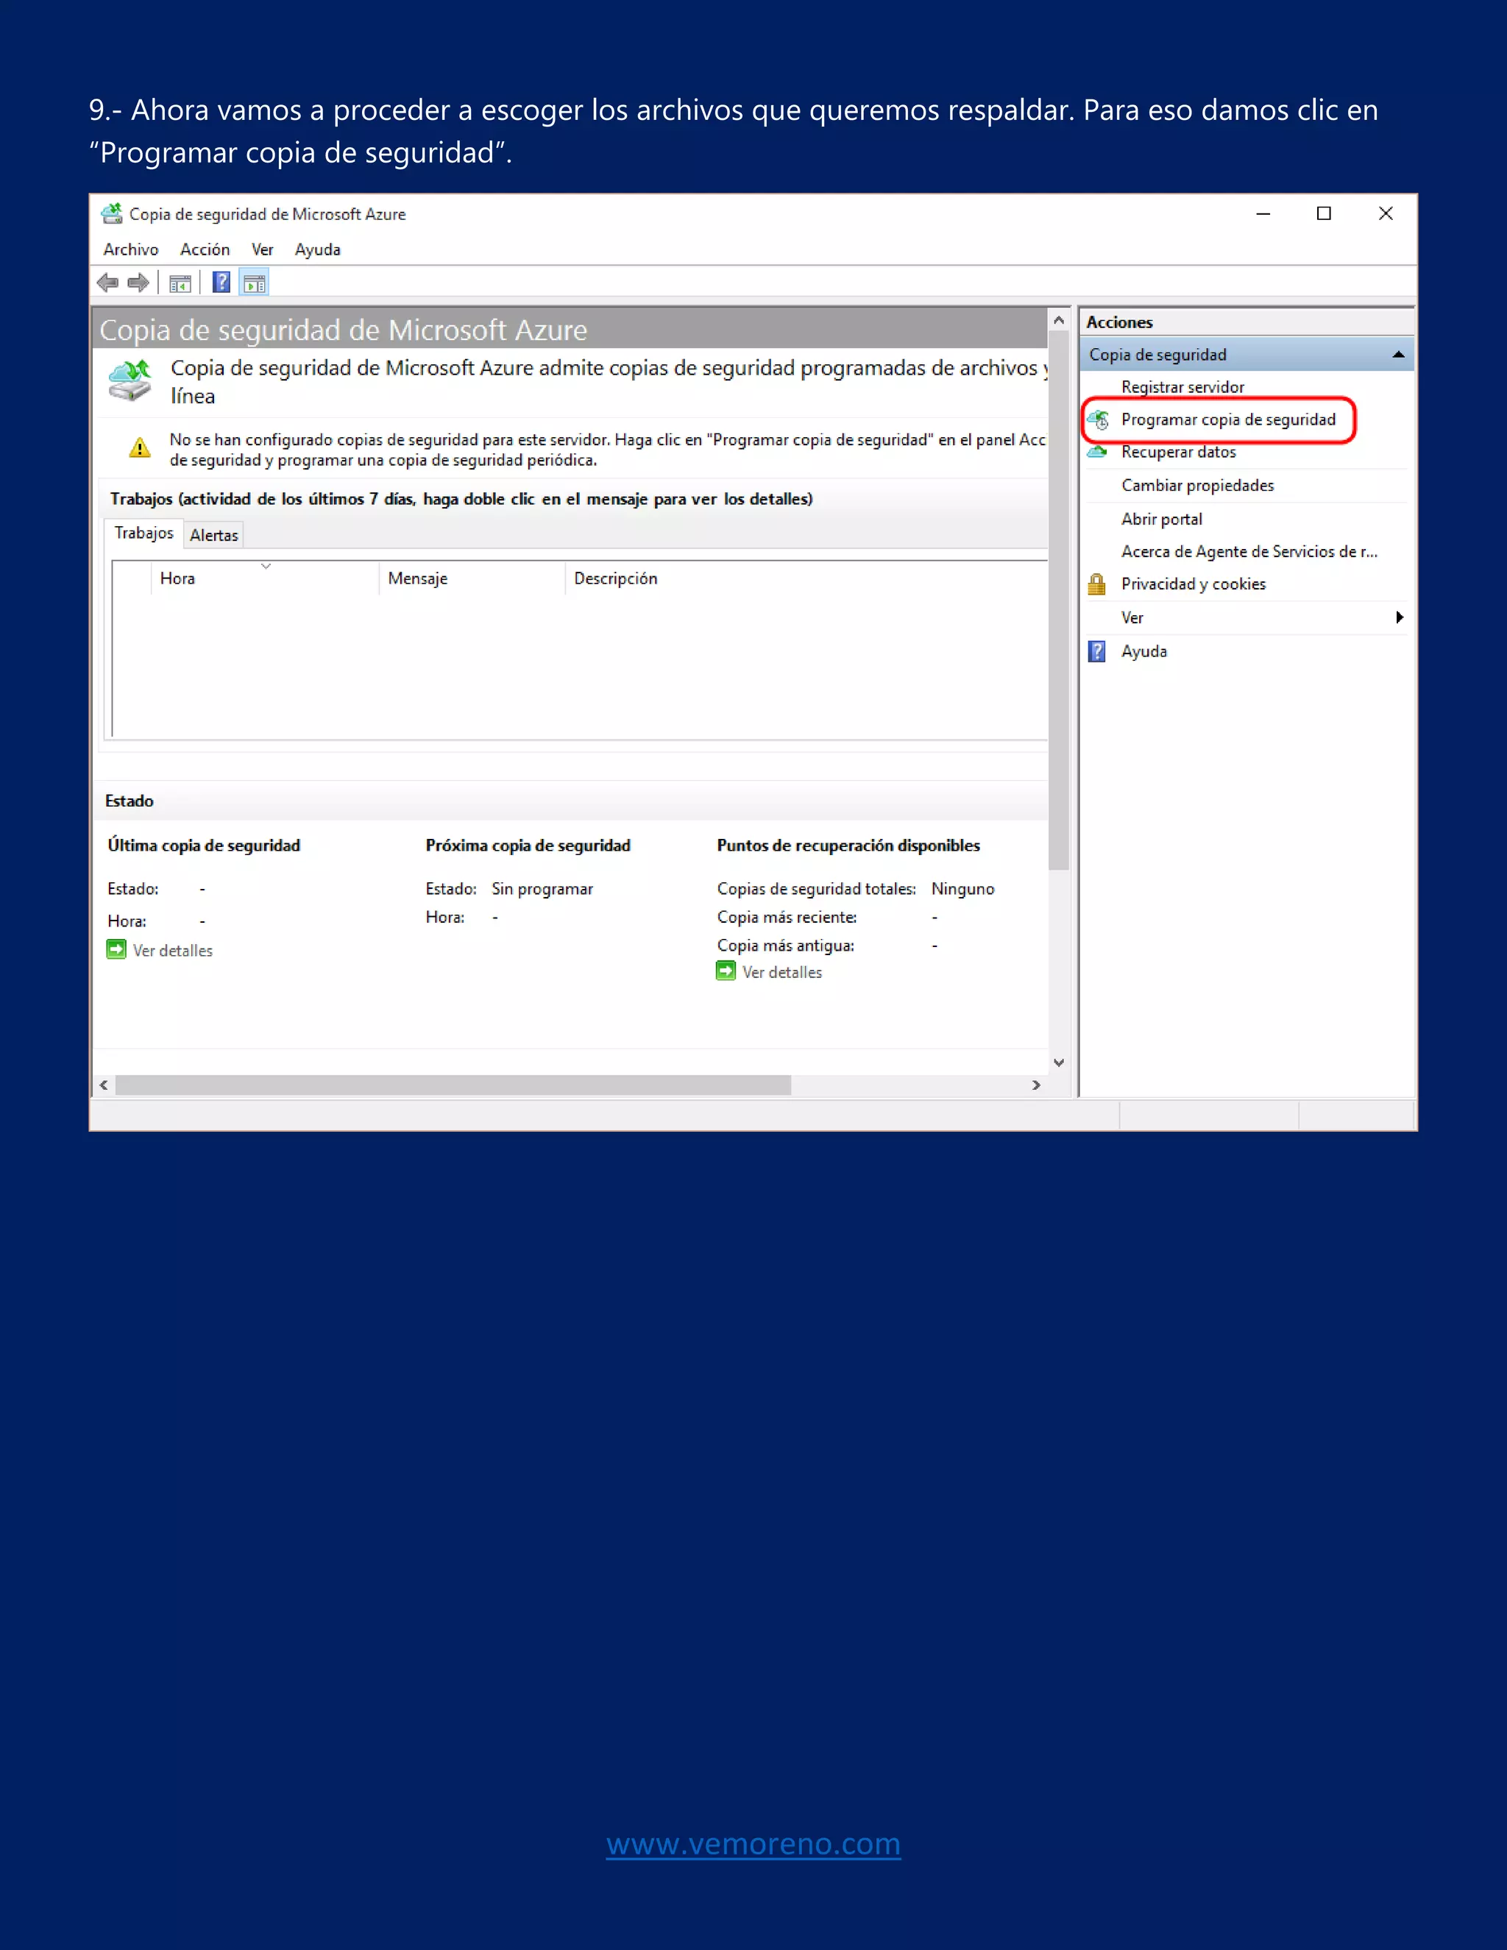Click the Privacidad y cookies lock icon
Viewport: 1507px width, 1950px height.
pyautogui.click(x=1097, y=584)
